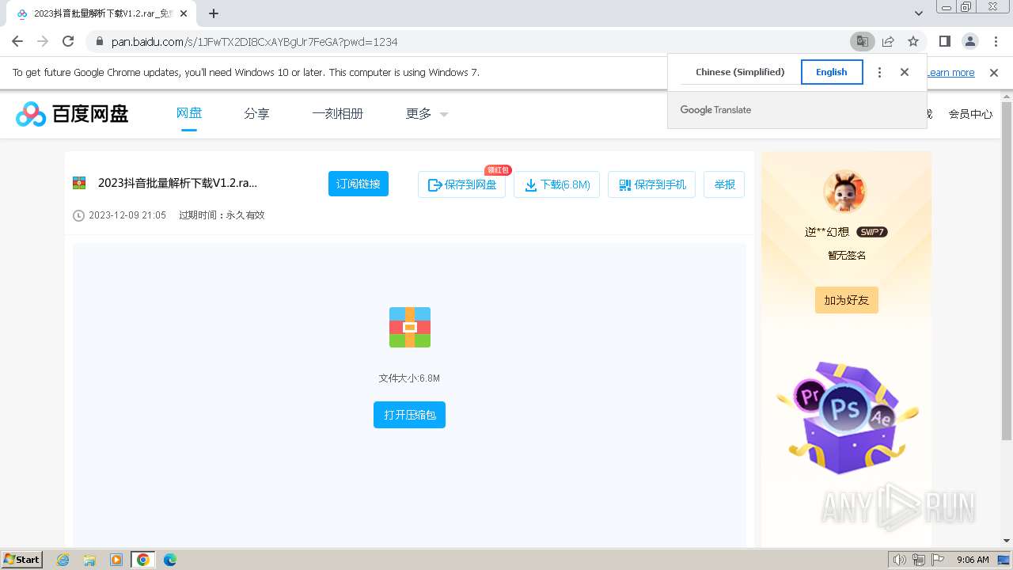Share this page via address bar icon
The width and height of the screenshot is (1013, 570).
888,41
